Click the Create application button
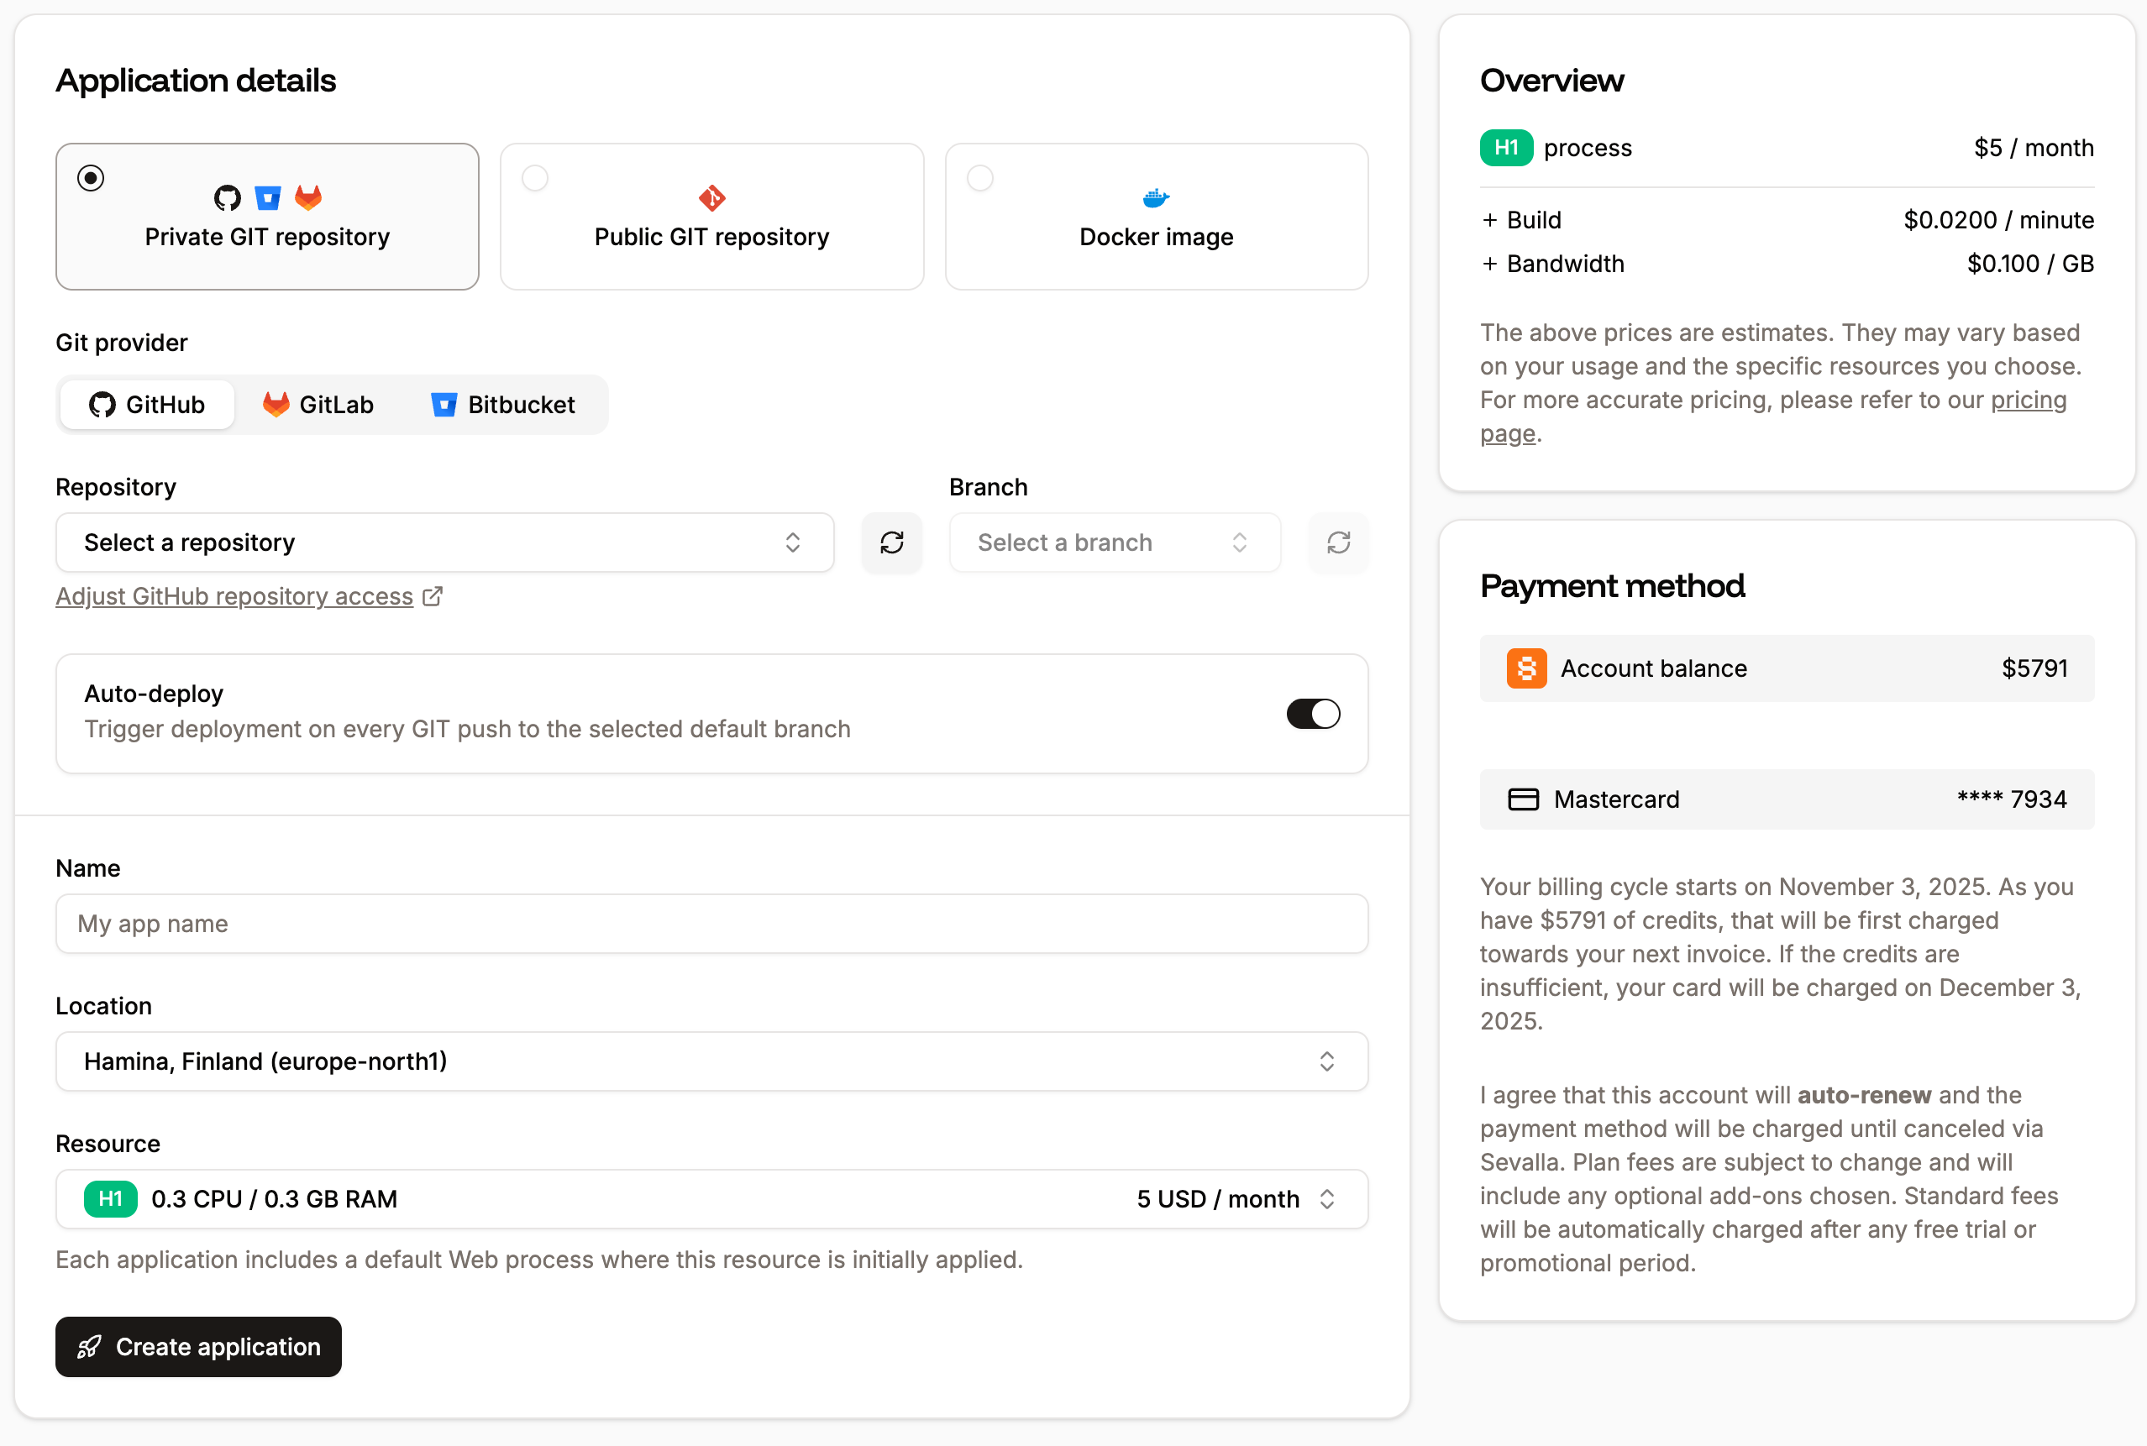The image size is (2147, 1446). coord(197,1346)
